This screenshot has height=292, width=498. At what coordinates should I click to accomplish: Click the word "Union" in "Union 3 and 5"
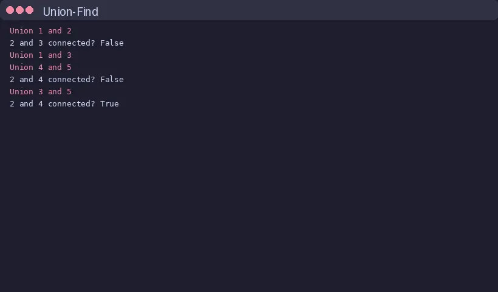[x=21, y=92]
